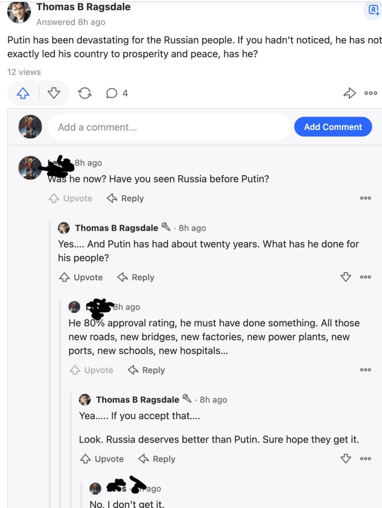382x508 pixels.
Task: Open the answer's comments bubble icon showing 4
Action: 117,93
